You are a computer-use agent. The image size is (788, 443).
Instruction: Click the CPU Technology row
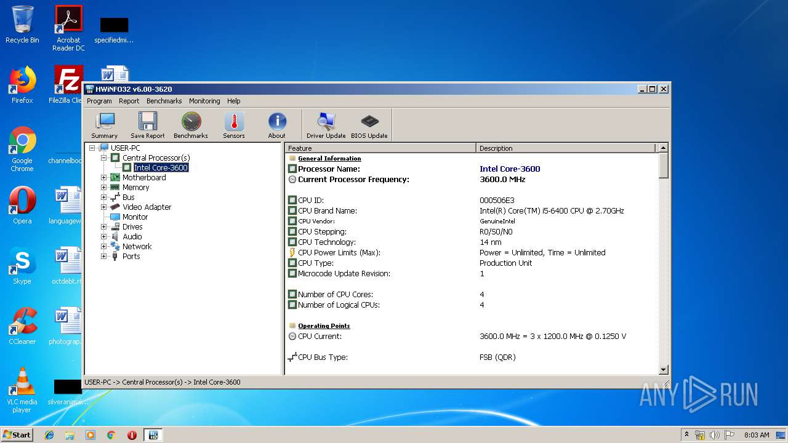pos(471,242)
